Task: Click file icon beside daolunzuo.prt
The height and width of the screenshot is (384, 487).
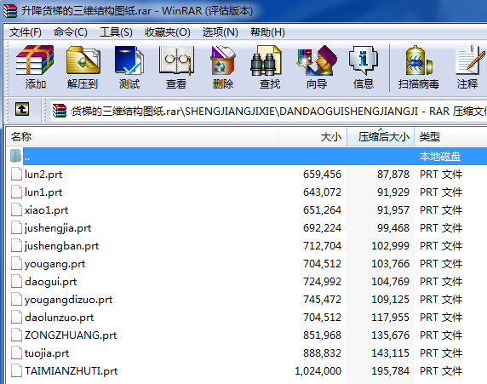Action: coord(16,317)
